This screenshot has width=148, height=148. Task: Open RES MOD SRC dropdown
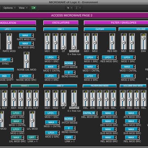click(x=109, y=57)
